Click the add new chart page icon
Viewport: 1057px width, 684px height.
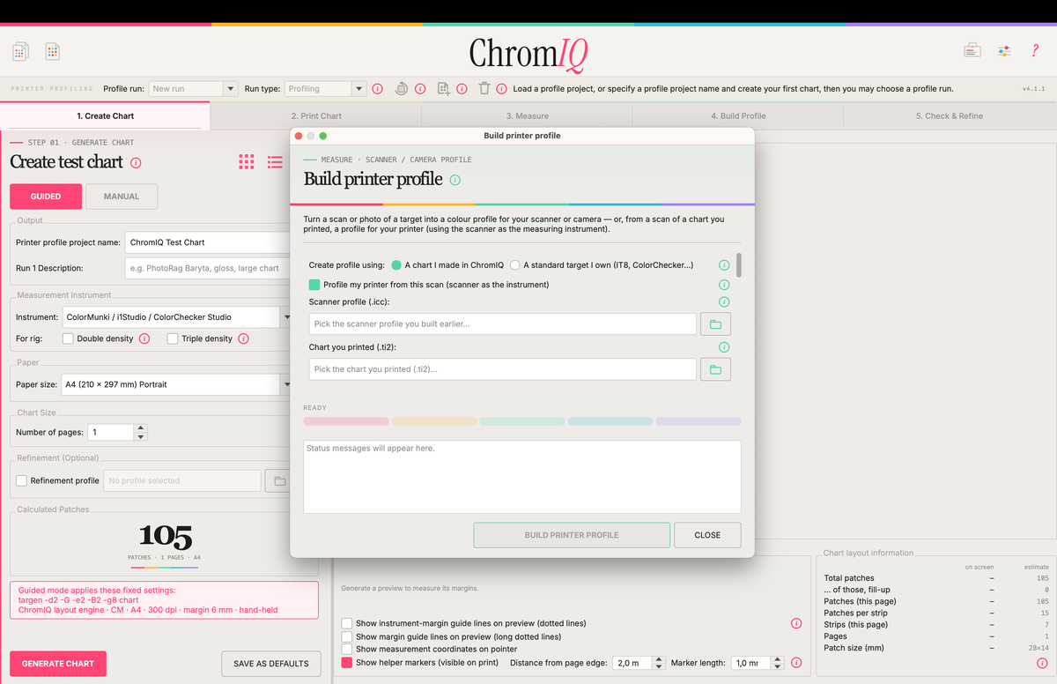444,88
